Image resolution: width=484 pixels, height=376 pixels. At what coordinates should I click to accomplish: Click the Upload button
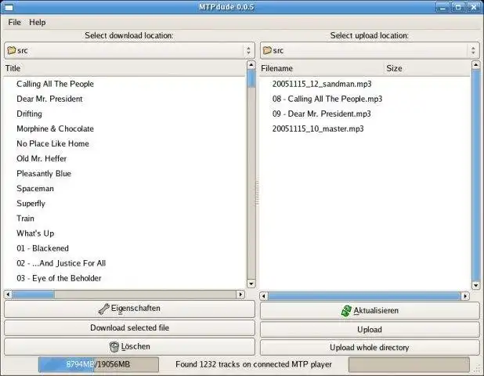370,330
